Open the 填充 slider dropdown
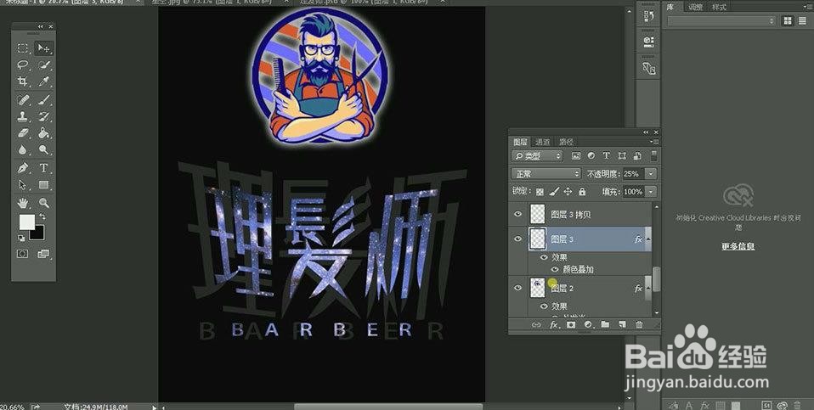Image resolution: width=814 pixels, height=410 pixels. click(x=652, y=192)
